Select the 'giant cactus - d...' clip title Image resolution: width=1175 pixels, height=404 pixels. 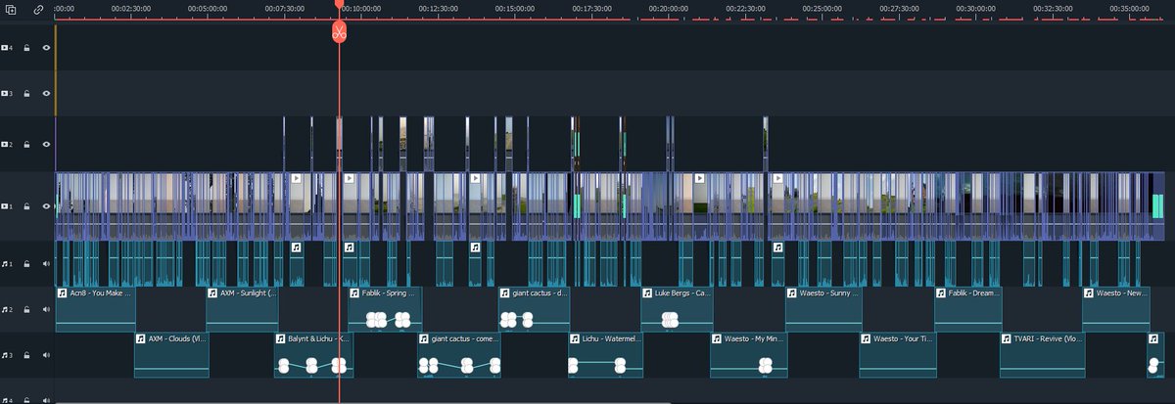click(x=540, y=292)
